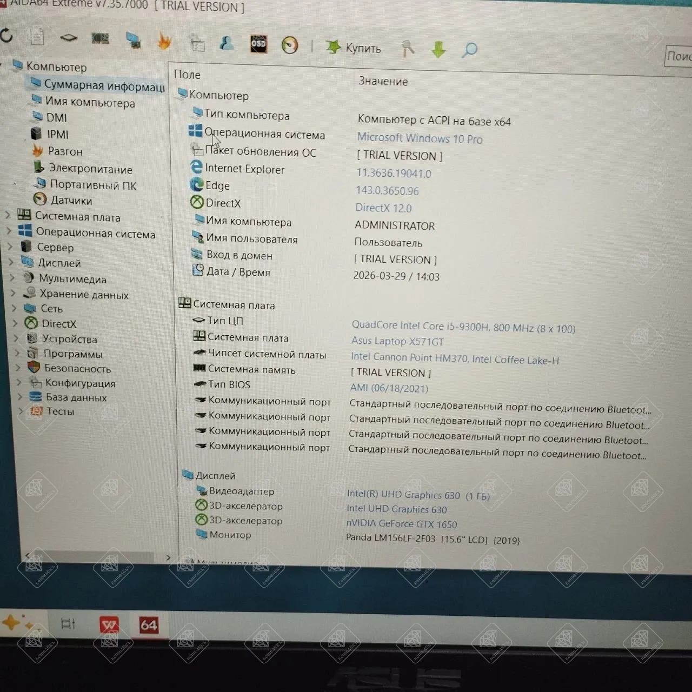Image resolution: width=692 pixels, height=692 pixels.
Task: Expand the Дисплей tree node
Action: click(11, 262)
